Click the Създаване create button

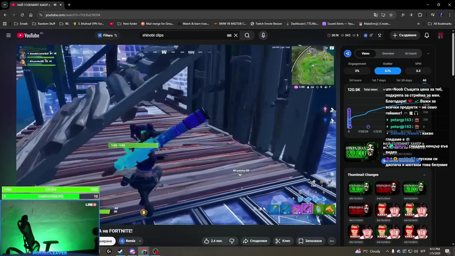pos(405,35)
